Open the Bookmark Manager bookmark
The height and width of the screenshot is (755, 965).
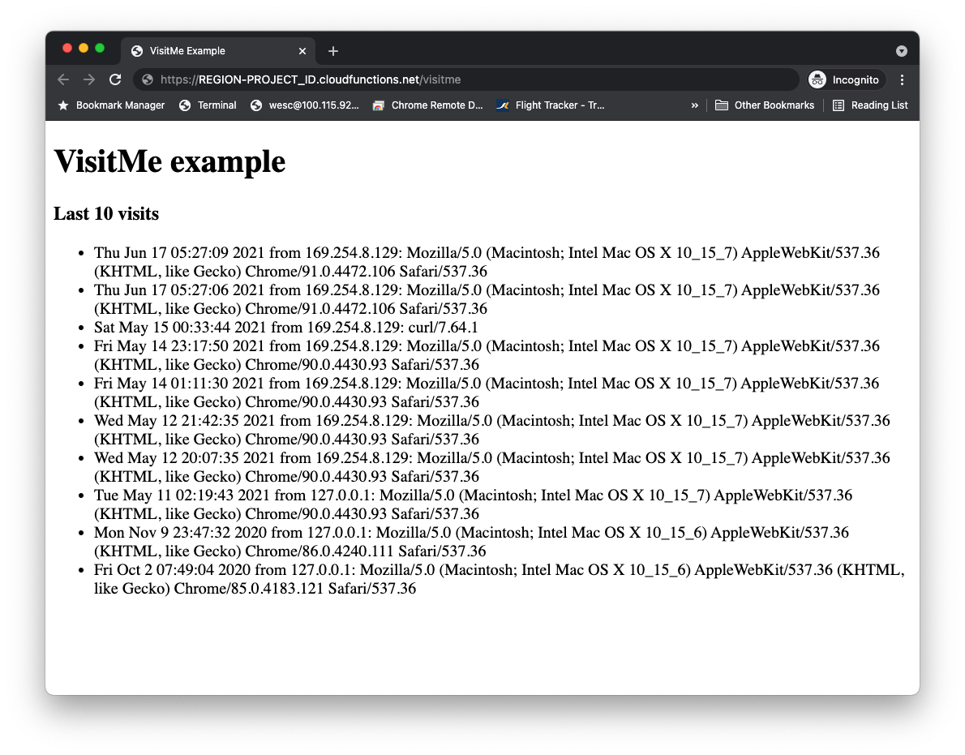(111, 105)
